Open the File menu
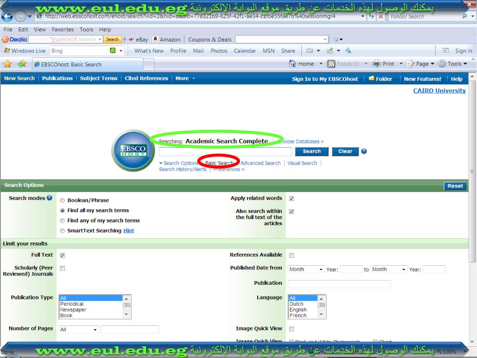Screen dimensions: 477x358 click(x=8, y=29)
